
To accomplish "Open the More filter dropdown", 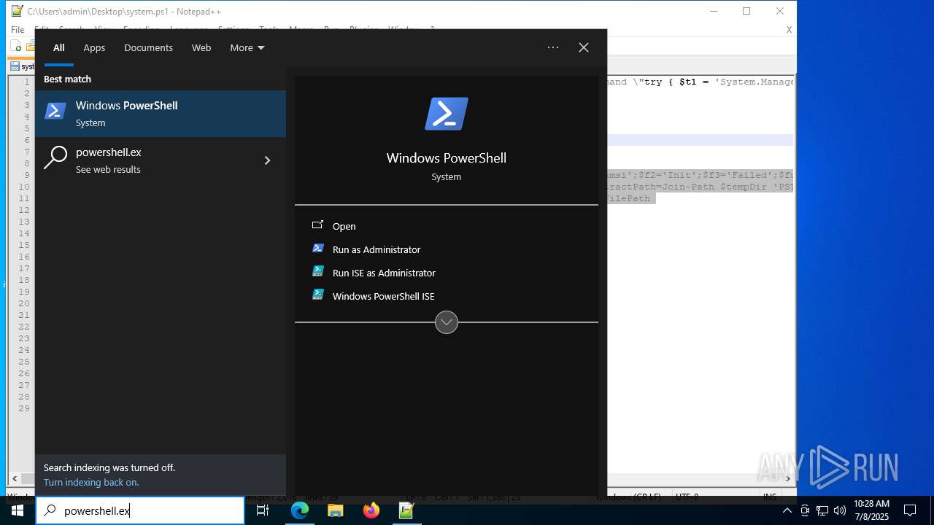I will (x=247, y=47).
